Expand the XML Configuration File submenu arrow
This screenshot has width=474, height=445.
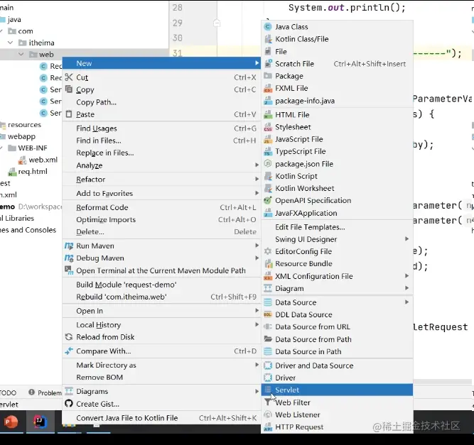point(407,275)
